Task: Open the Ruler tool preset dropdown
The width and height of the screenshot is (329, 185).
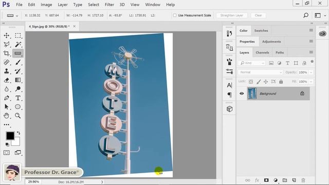Action: [17, 15]
